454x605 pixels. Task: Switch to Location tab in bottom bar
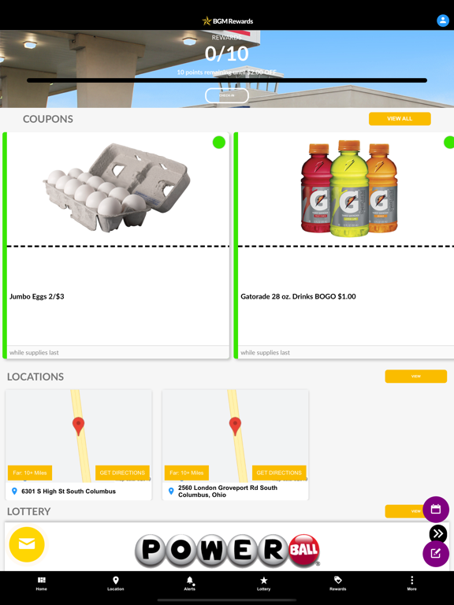(x=115, y=584)
